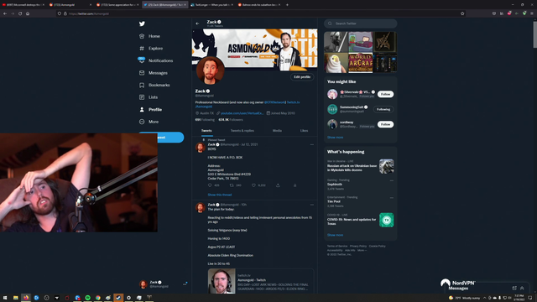This screenshot has width=537, height=302.
Task: Open Chrome from the taskbar
Action: click(x=98, y=298)
